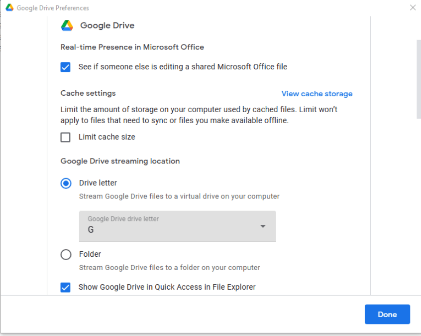
Task: Open the View cache storage link
Action: (316, 94)
